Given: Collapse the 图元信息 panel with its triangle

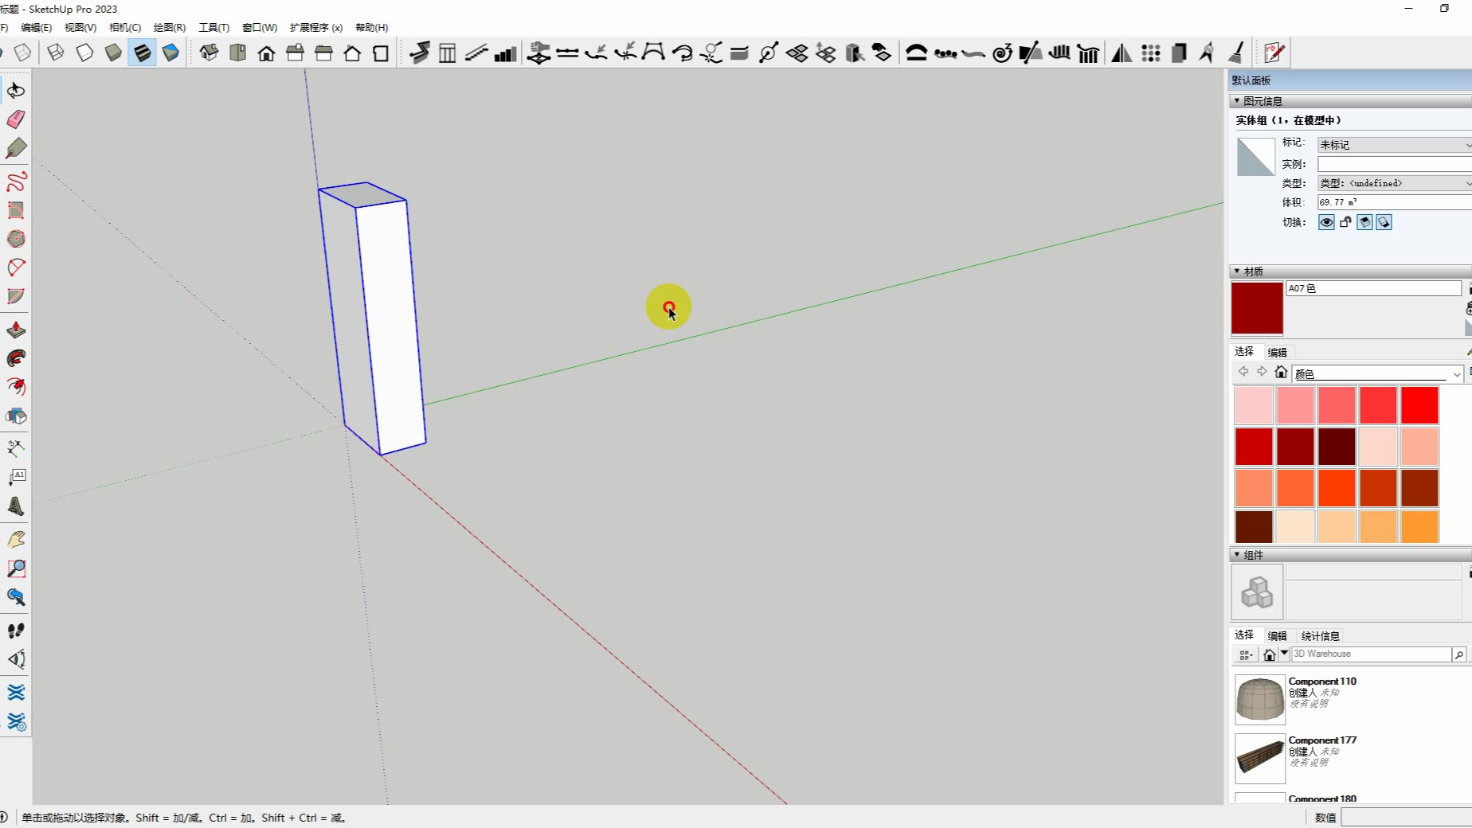Looking at the screenshot, I should [1237, 101].
